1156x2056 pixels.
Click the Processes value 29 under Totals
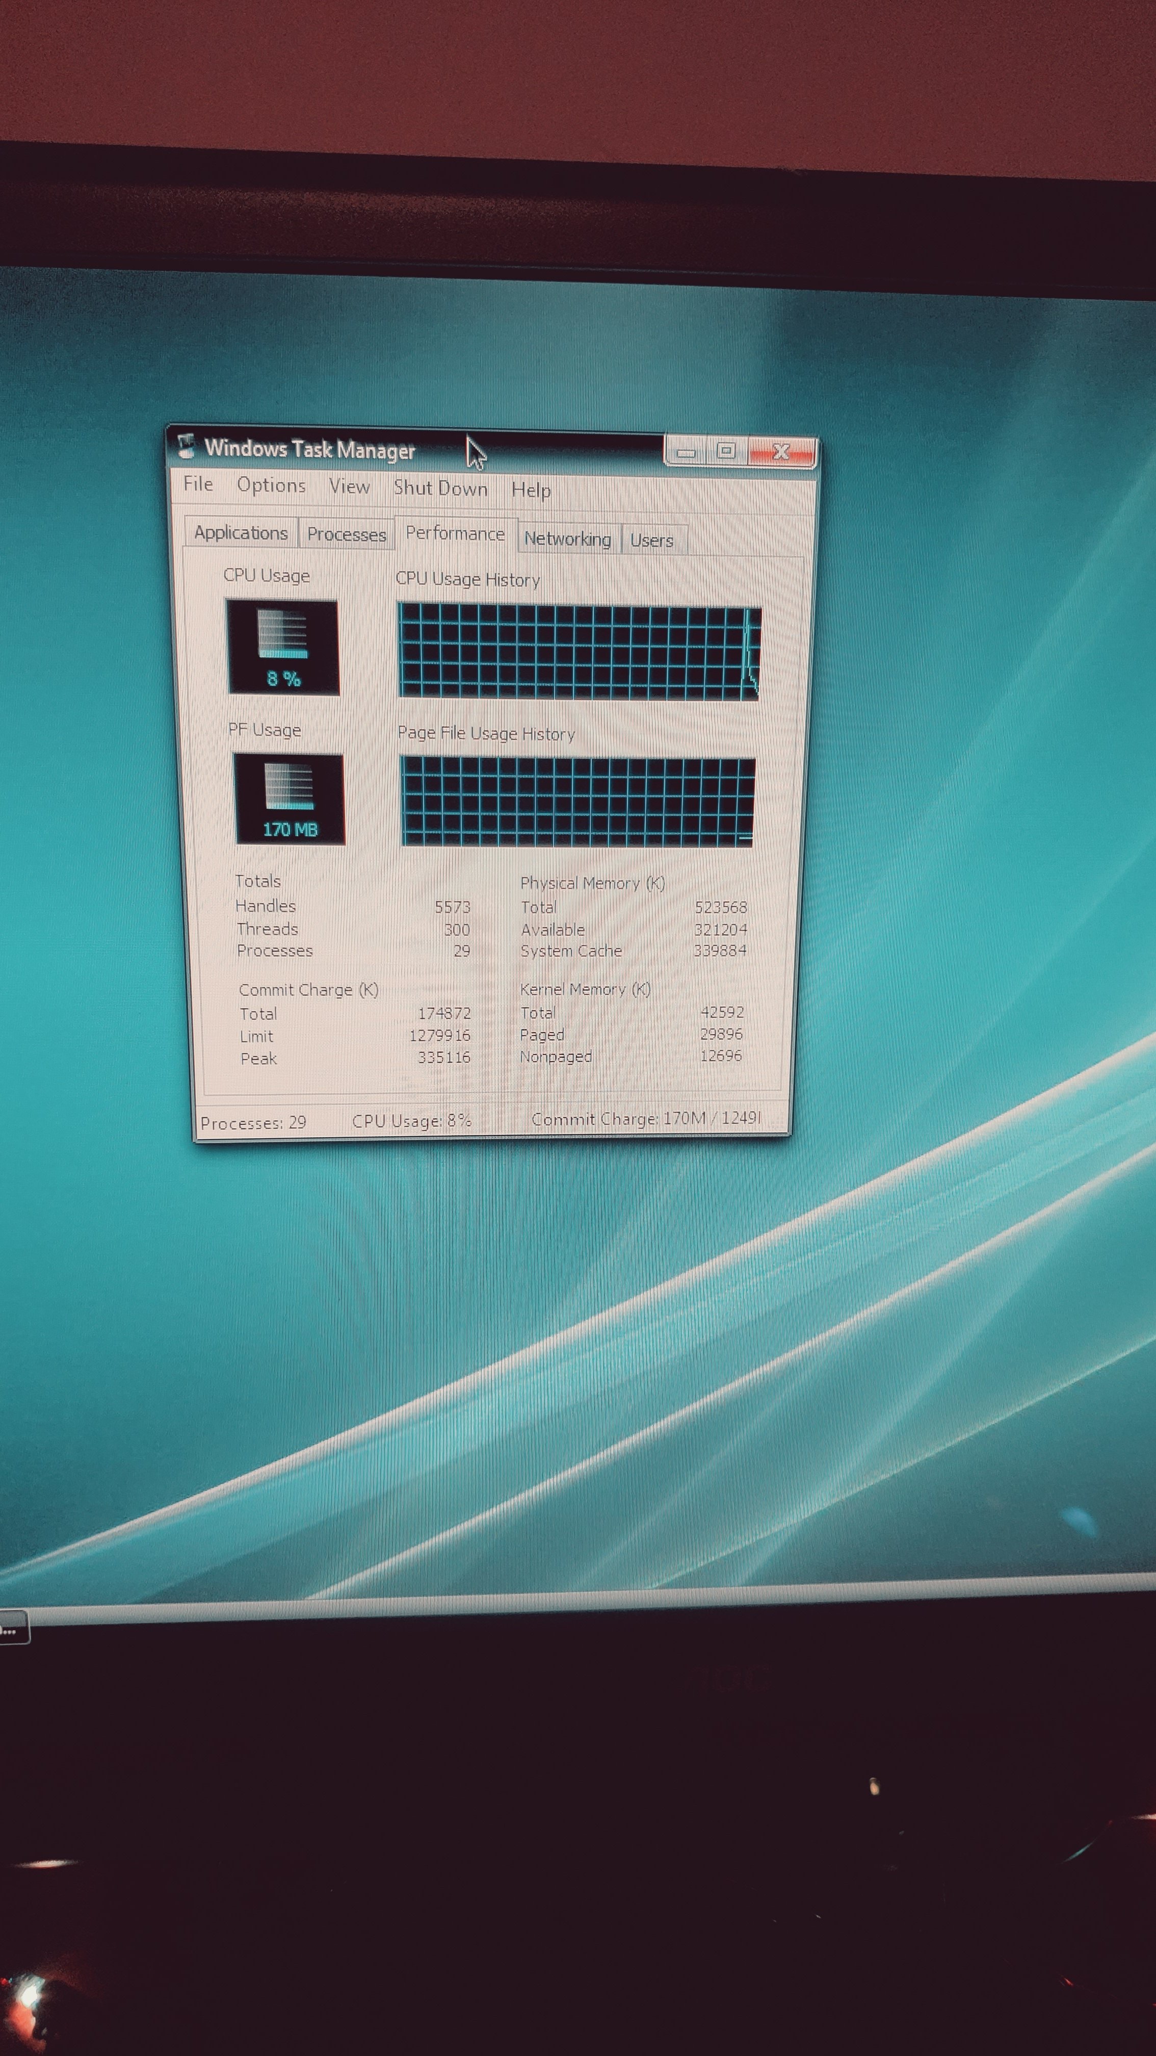click(462, 952)
